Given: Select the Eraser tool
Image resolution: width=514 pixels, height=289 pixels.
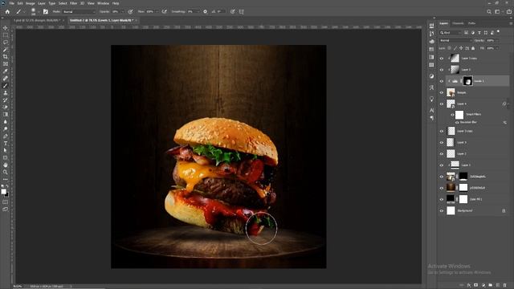Looking at the screenshot, I should tap(6, 107).
